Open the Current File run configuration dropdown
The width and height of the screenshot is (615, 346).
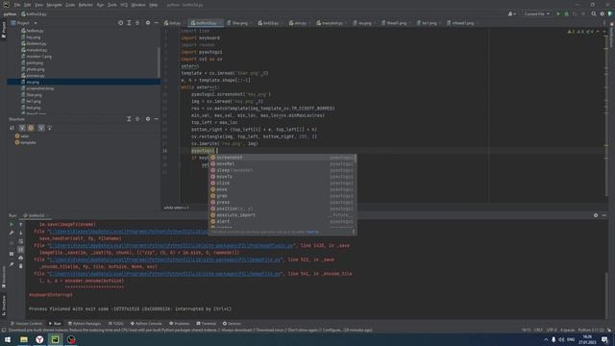click(536, 13)
